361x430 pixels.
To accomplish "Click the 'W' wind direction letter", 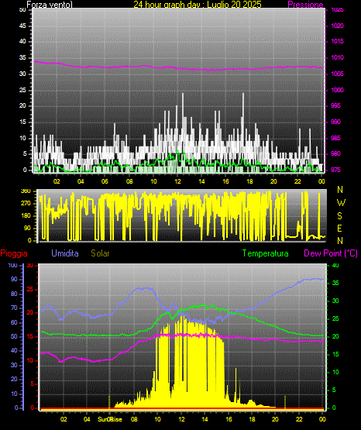I will tap(341, 203).
